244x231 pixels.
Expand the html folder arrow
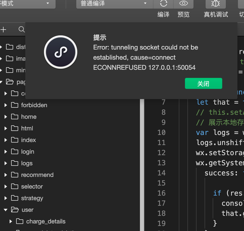pyautogui.click(x=6, y=128)
